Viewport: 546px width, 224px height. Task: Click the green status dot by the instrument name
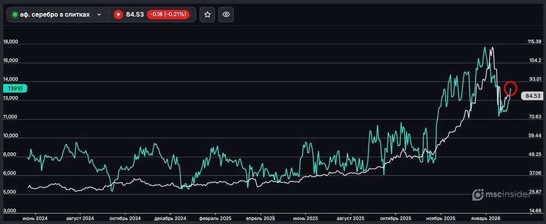click(x=15, y=15)
